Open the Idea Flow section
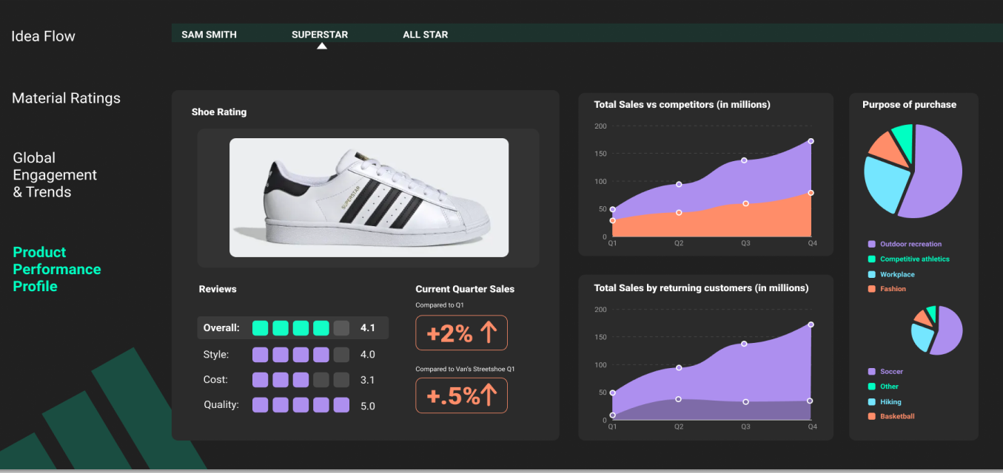Image resolution: width=1003 pixels, height=473 pixels. click(x=43, y=36)
